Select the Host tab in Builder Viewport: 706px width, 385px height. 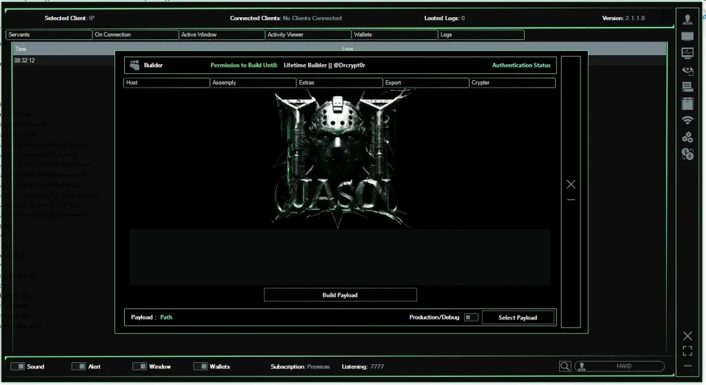167,83
